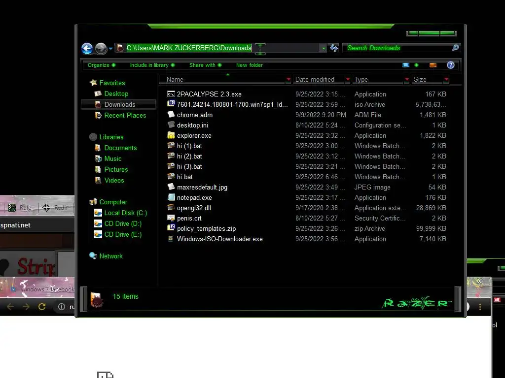505x378 pixels.
Task: Click the 28,869 KB size cell
Action: tap(431, 208)
